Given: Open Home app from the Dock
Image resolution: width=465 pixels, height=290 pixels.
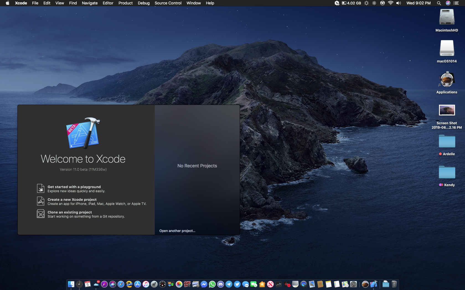Looking at the screenshot, I should click(x=262, y=284).
